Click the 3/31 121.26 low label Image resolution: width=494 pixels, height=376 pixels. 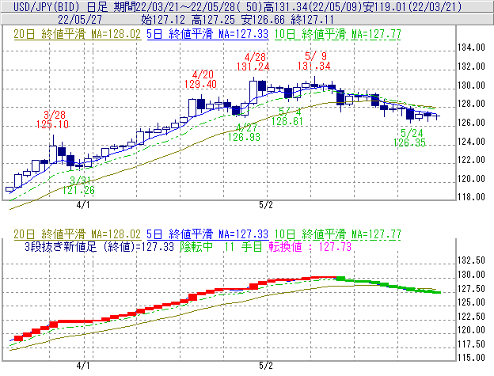click(x=78, y=185)
